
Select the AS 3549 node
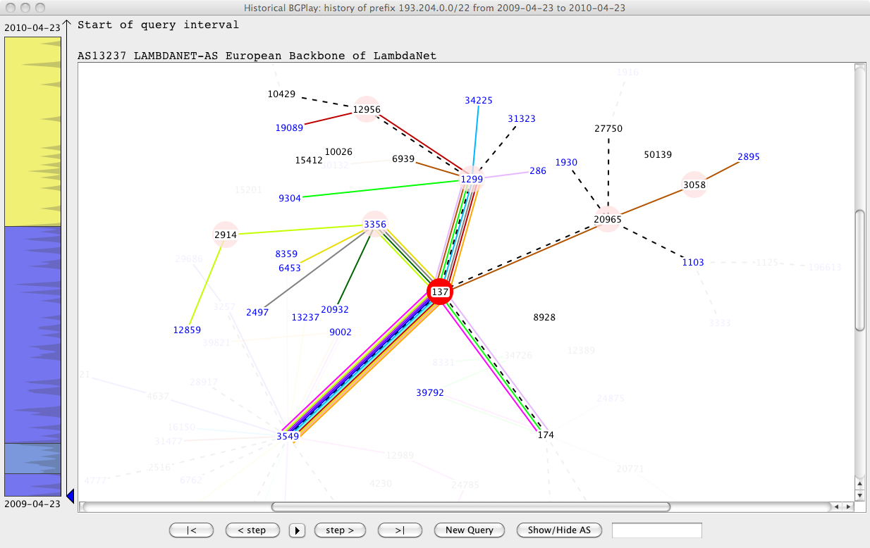[x=288, y=436]
